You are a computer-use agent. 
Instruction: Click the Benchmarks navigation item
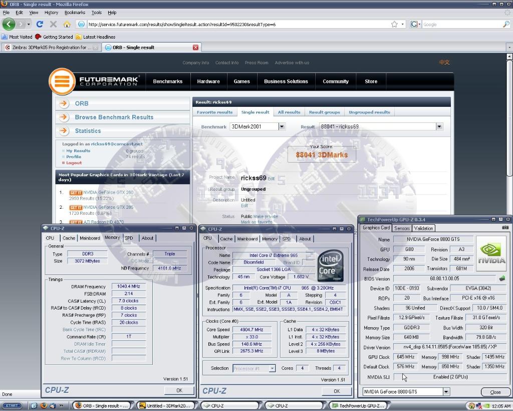coord(168,81)
